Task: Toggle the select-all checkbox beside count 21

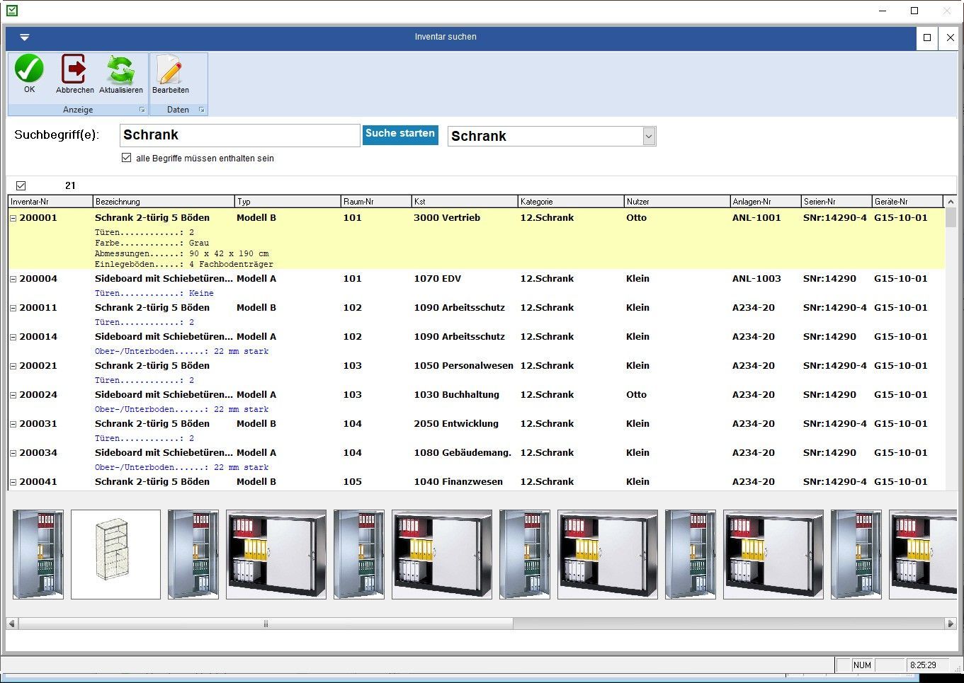Action: click(x=21, y=185)
